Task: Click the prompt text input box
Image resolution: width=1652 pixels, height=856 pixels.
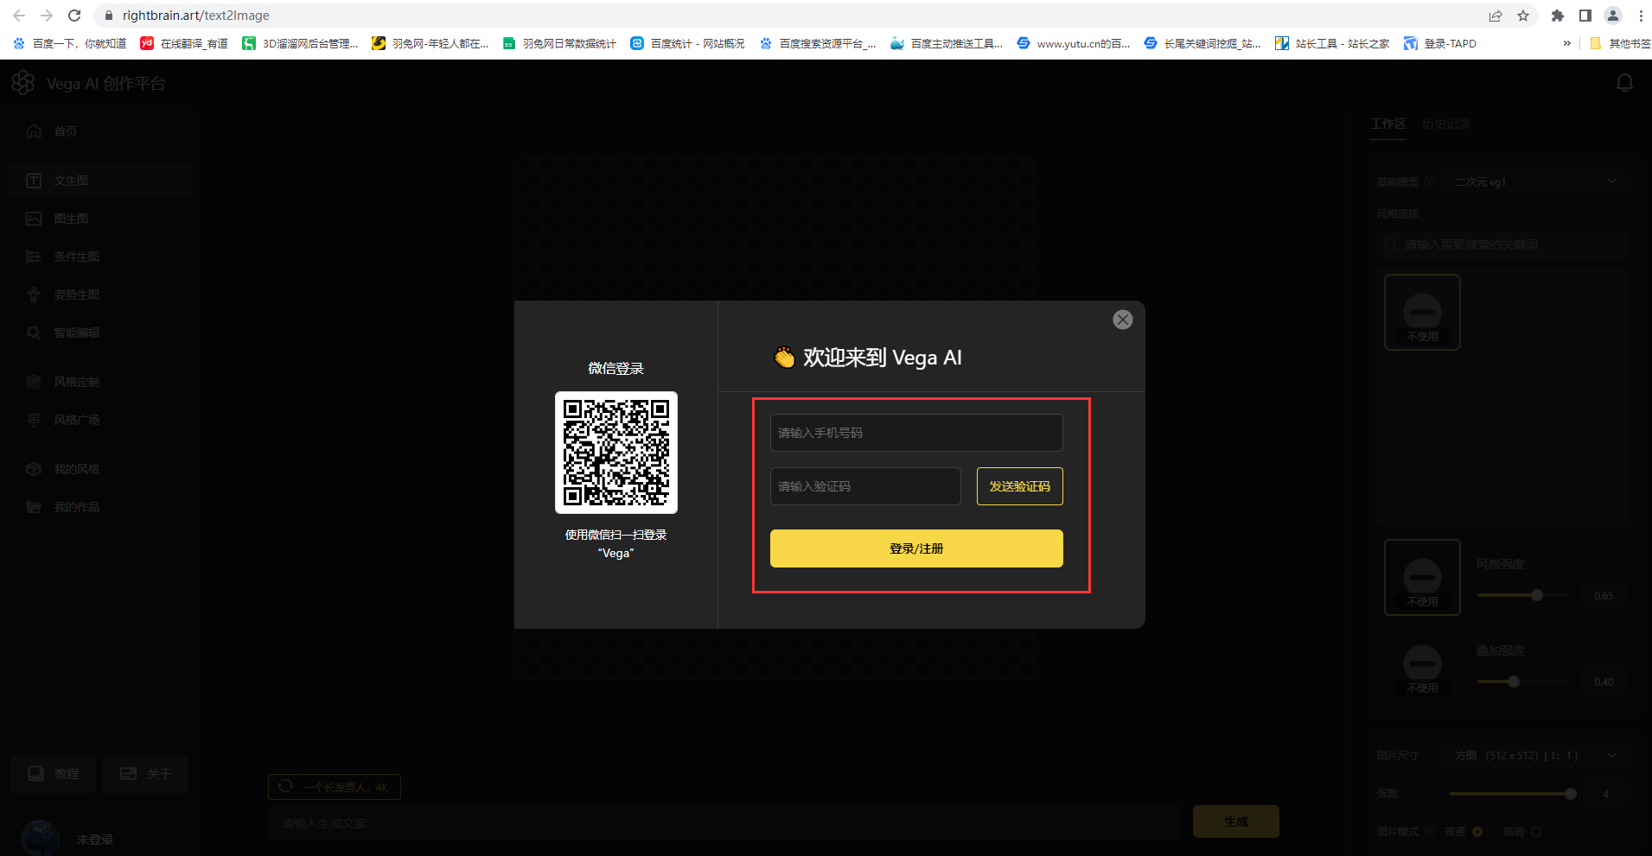Action: [x=724, y=823]
